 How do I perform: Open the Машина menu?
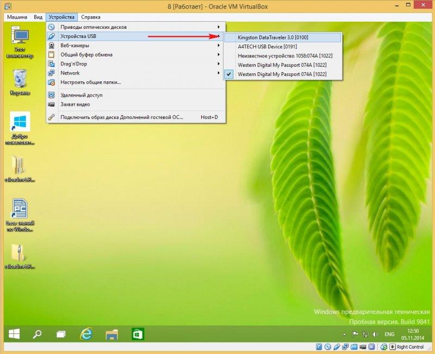(x=17, y=17)
